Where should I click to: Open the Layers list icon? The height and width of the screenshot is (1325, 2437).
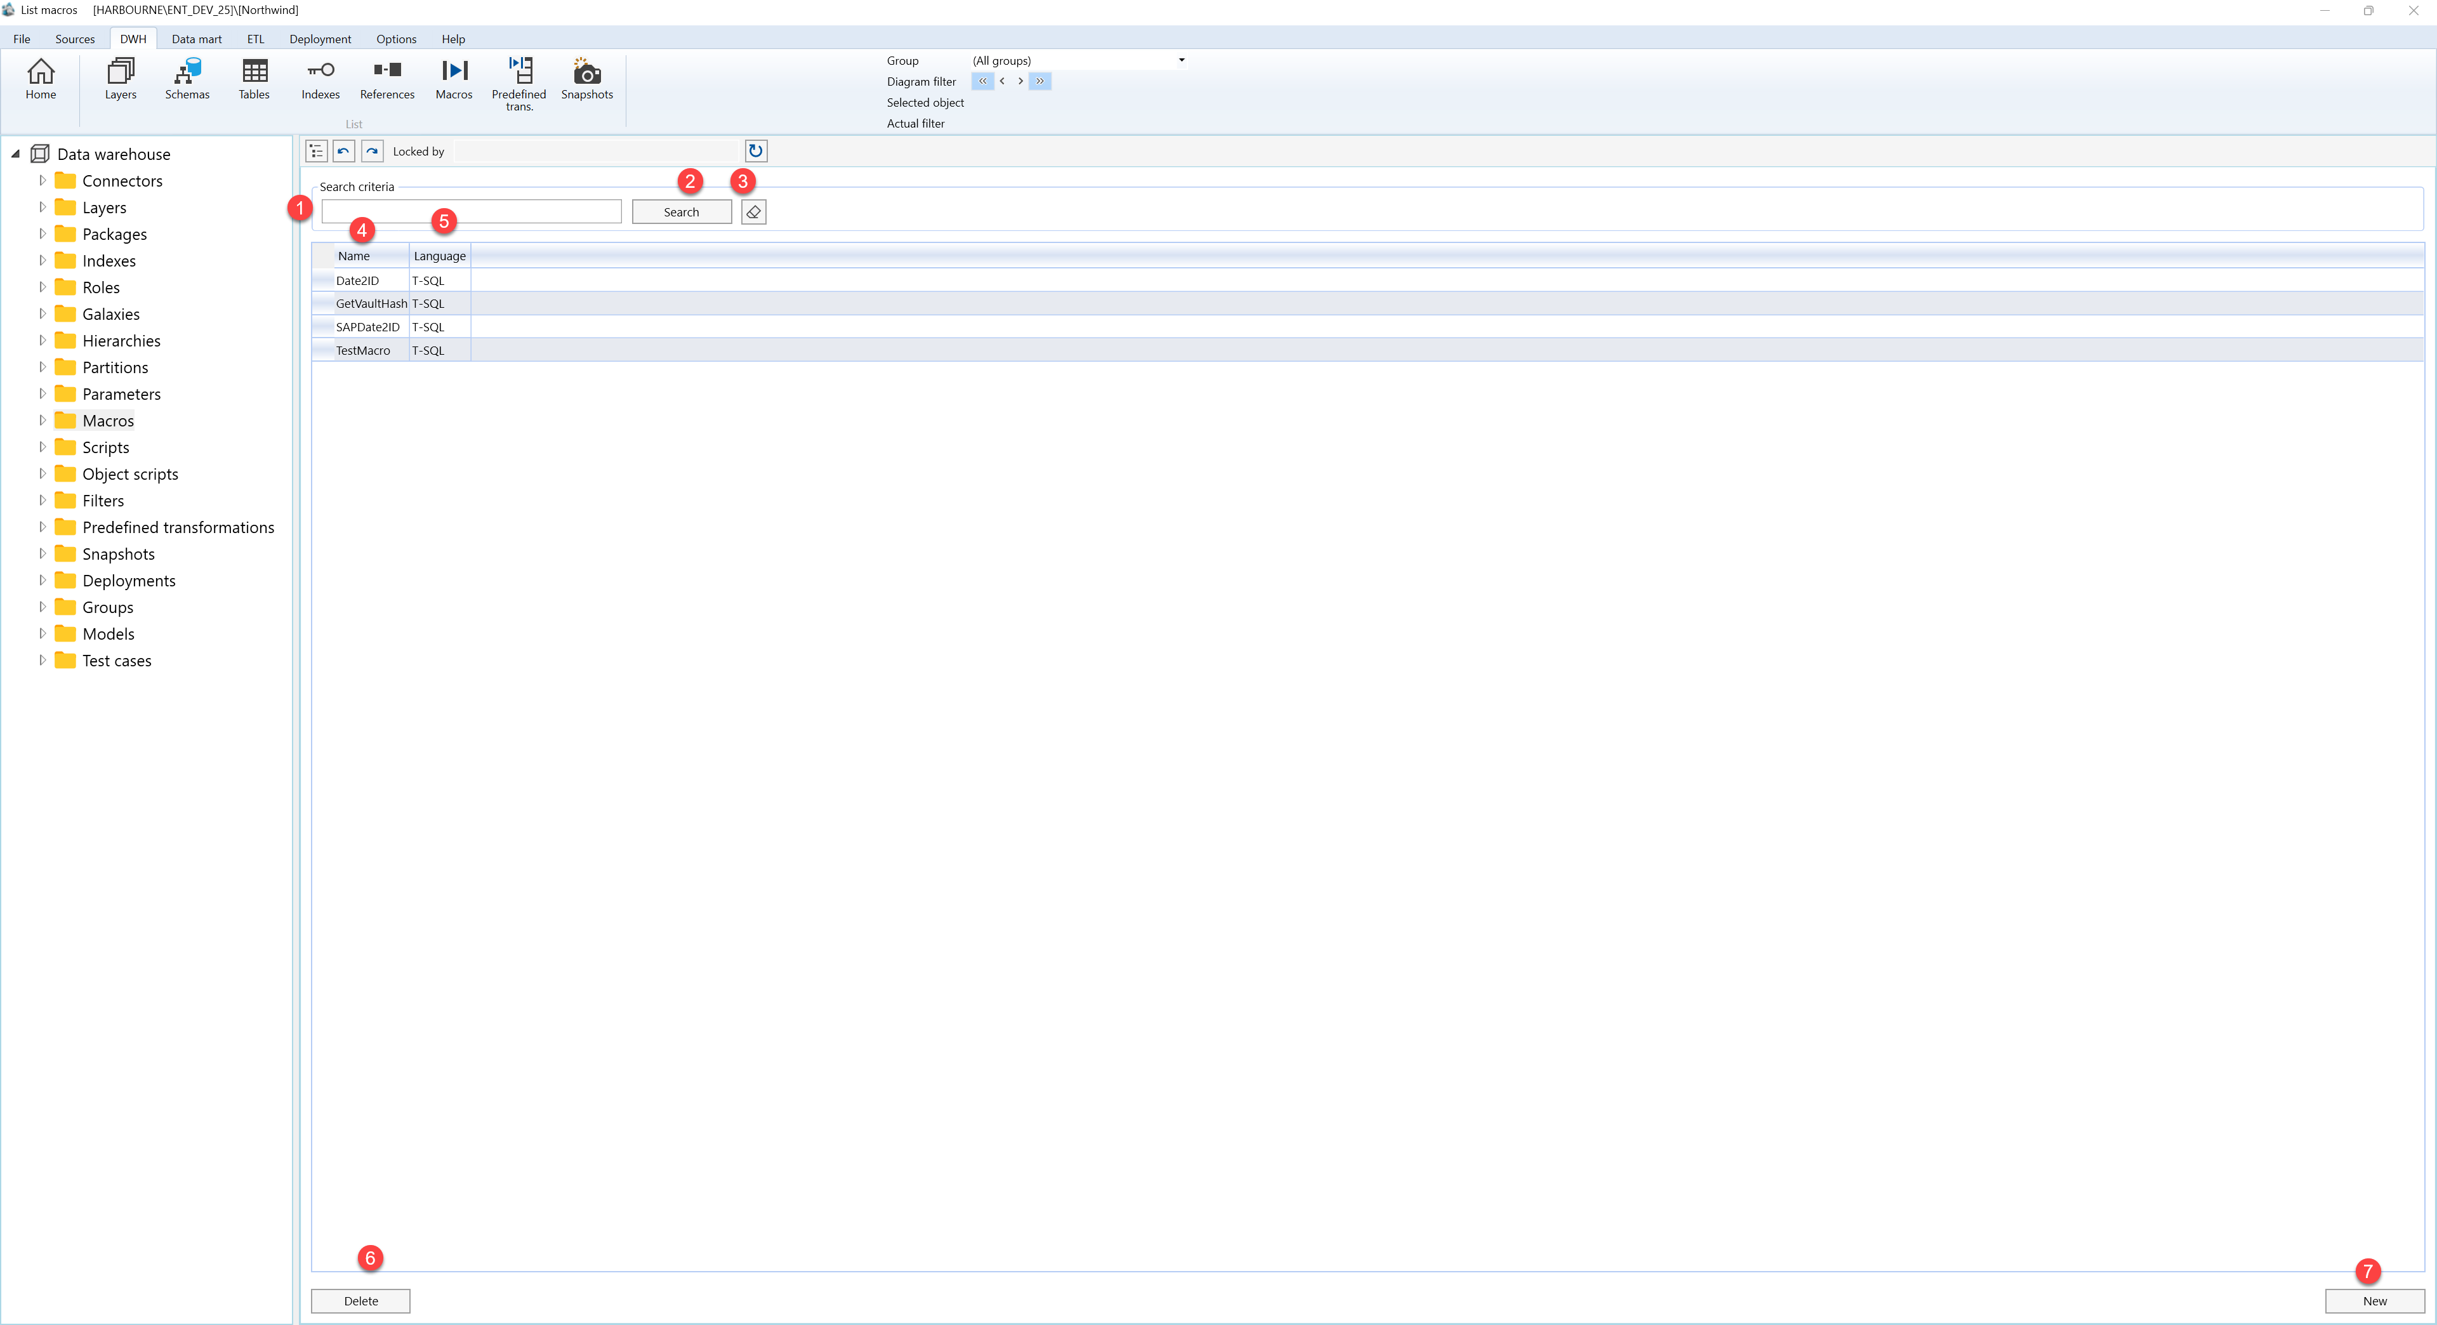120,79
